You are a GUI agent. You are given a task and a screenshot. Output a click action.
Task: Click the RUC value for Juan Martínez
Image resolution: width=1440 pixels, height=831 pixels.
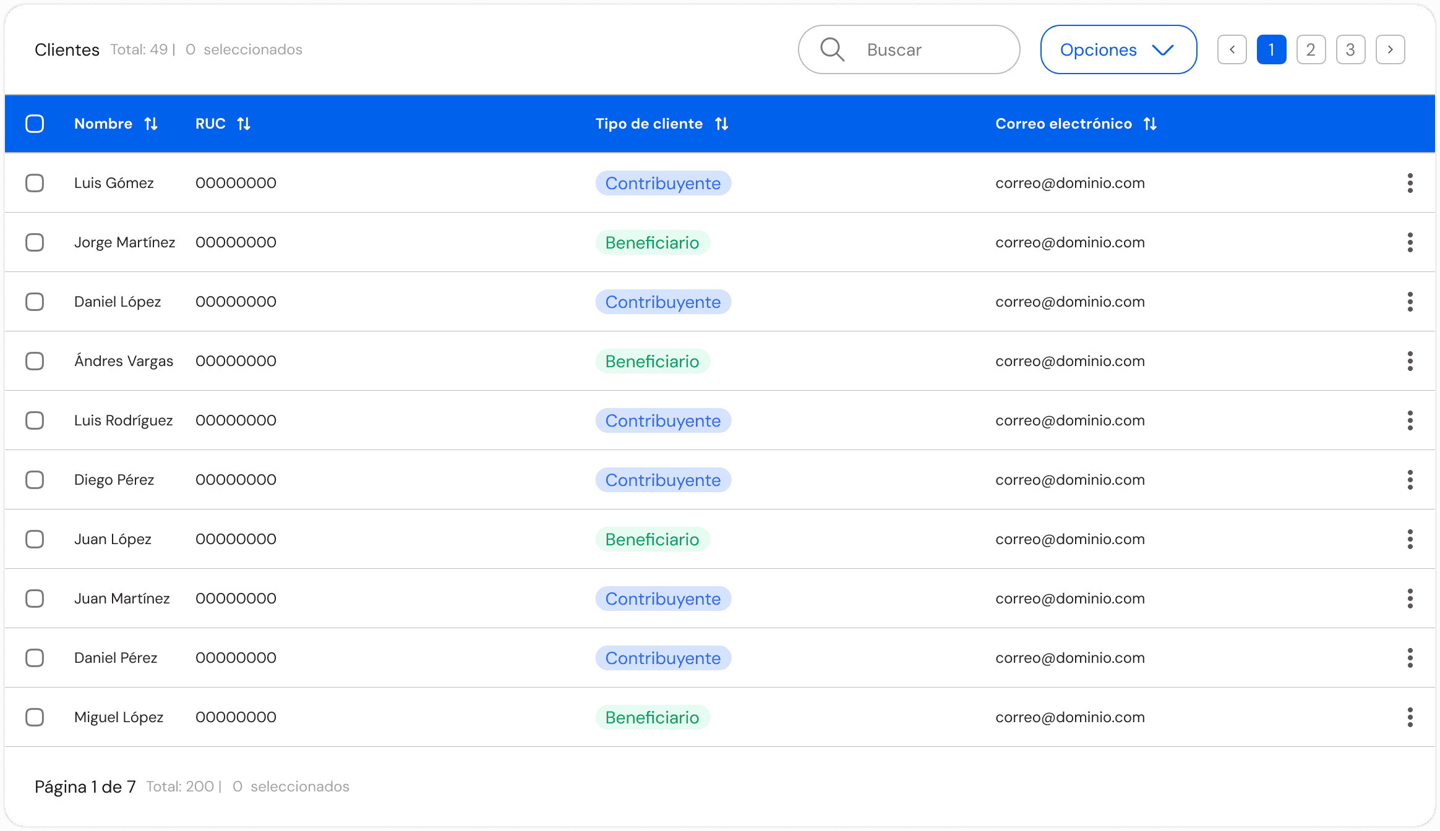(x=236, y=599)
